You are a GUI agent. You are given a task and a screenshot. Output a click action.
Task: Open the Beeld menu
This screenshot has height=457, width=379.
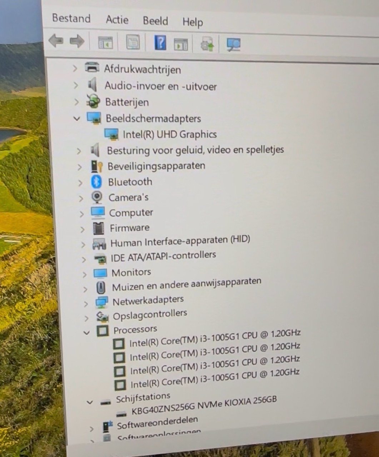[155, 21]
